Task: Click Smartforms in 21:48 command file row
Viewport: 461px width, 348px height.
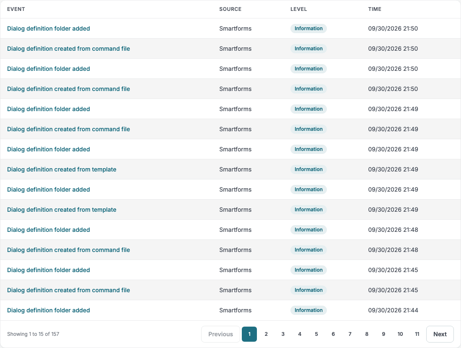Action: (x=235, y=250)
